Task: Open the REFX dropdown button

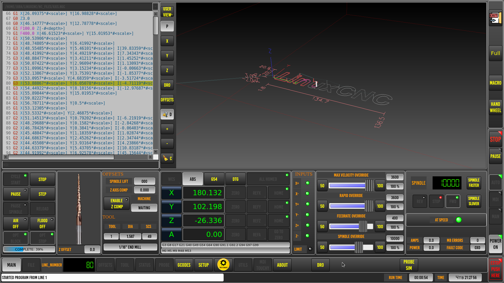Action: (x=257, y=193)
